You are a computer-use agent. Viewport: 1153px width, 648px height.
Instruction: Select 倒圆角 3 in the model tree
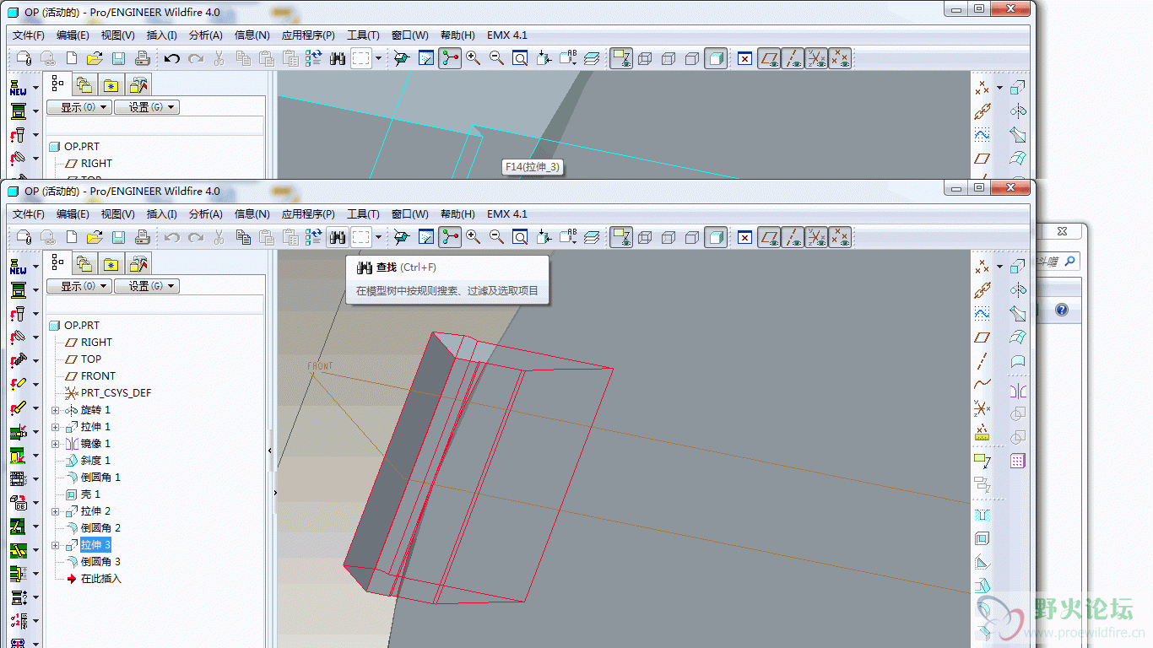[100, 562]
